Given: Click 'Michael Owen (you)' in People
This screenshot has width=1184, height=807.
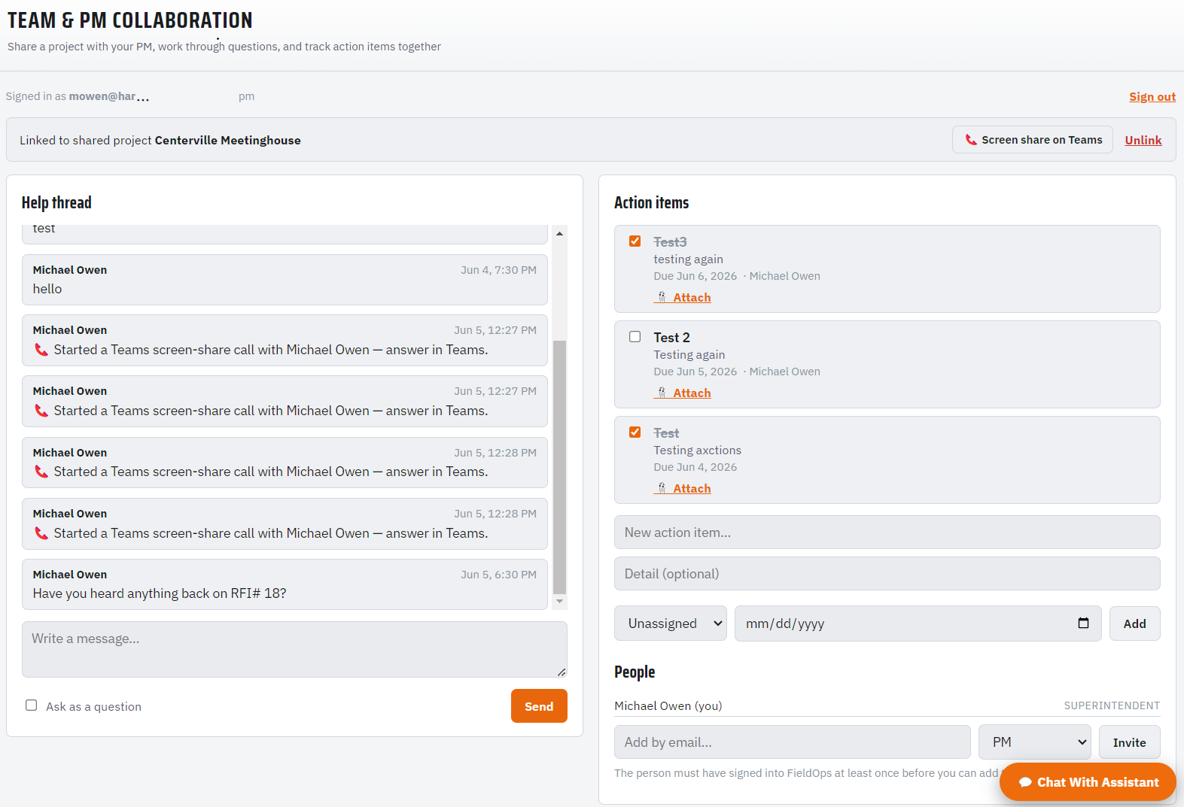Looking at the screenshot, I should point(668,706).
